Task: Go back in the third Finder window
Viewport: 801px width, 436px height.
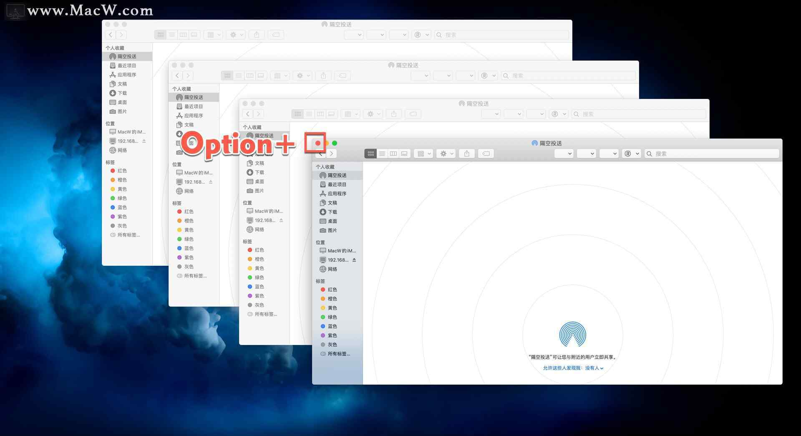Action: 247,114
